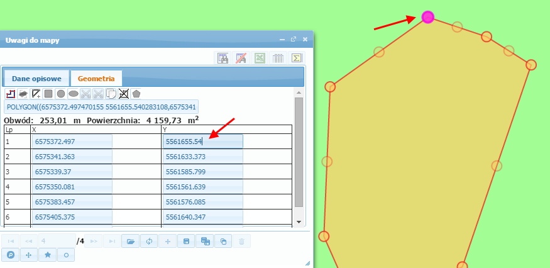Go to previous record navigation button
The width and height of the screenshot is (550, 268).
click(x=29, y=242)
